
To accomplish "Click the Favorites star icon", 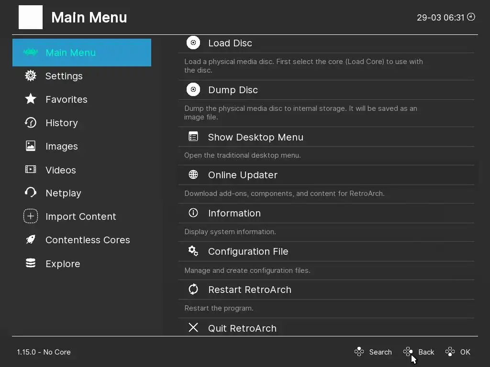I will click(31, 99).
